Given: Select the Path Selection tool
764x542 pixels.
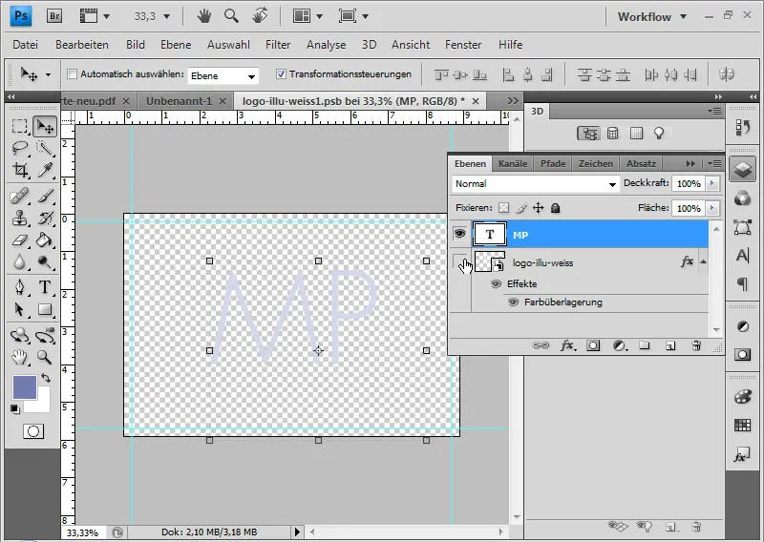Looking at the screenshot, I should tap(19, 310).
